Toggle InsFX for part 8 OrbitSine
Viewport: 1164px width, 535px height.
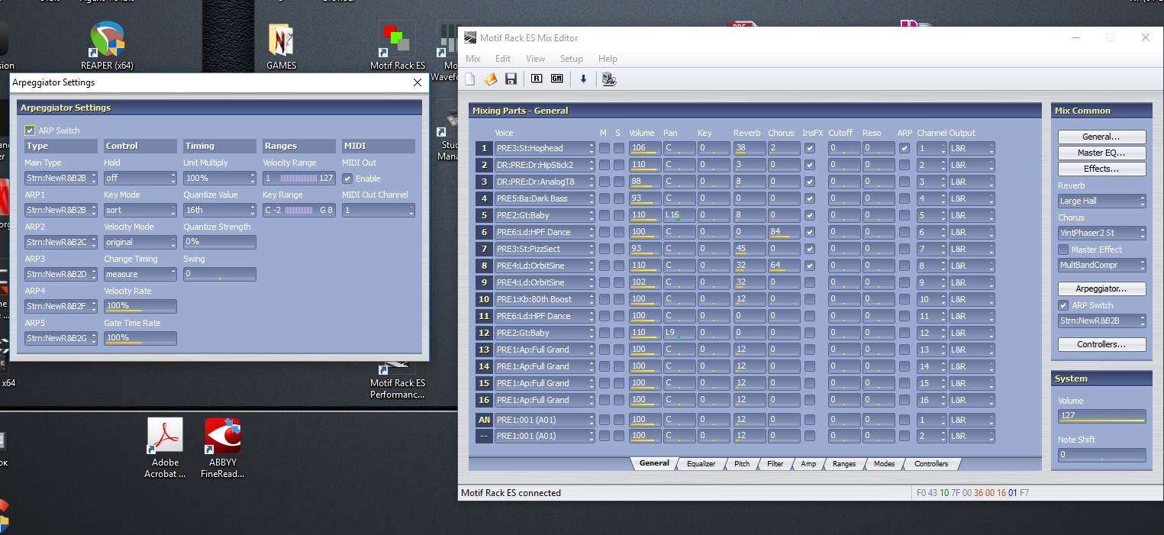[810, 266]
